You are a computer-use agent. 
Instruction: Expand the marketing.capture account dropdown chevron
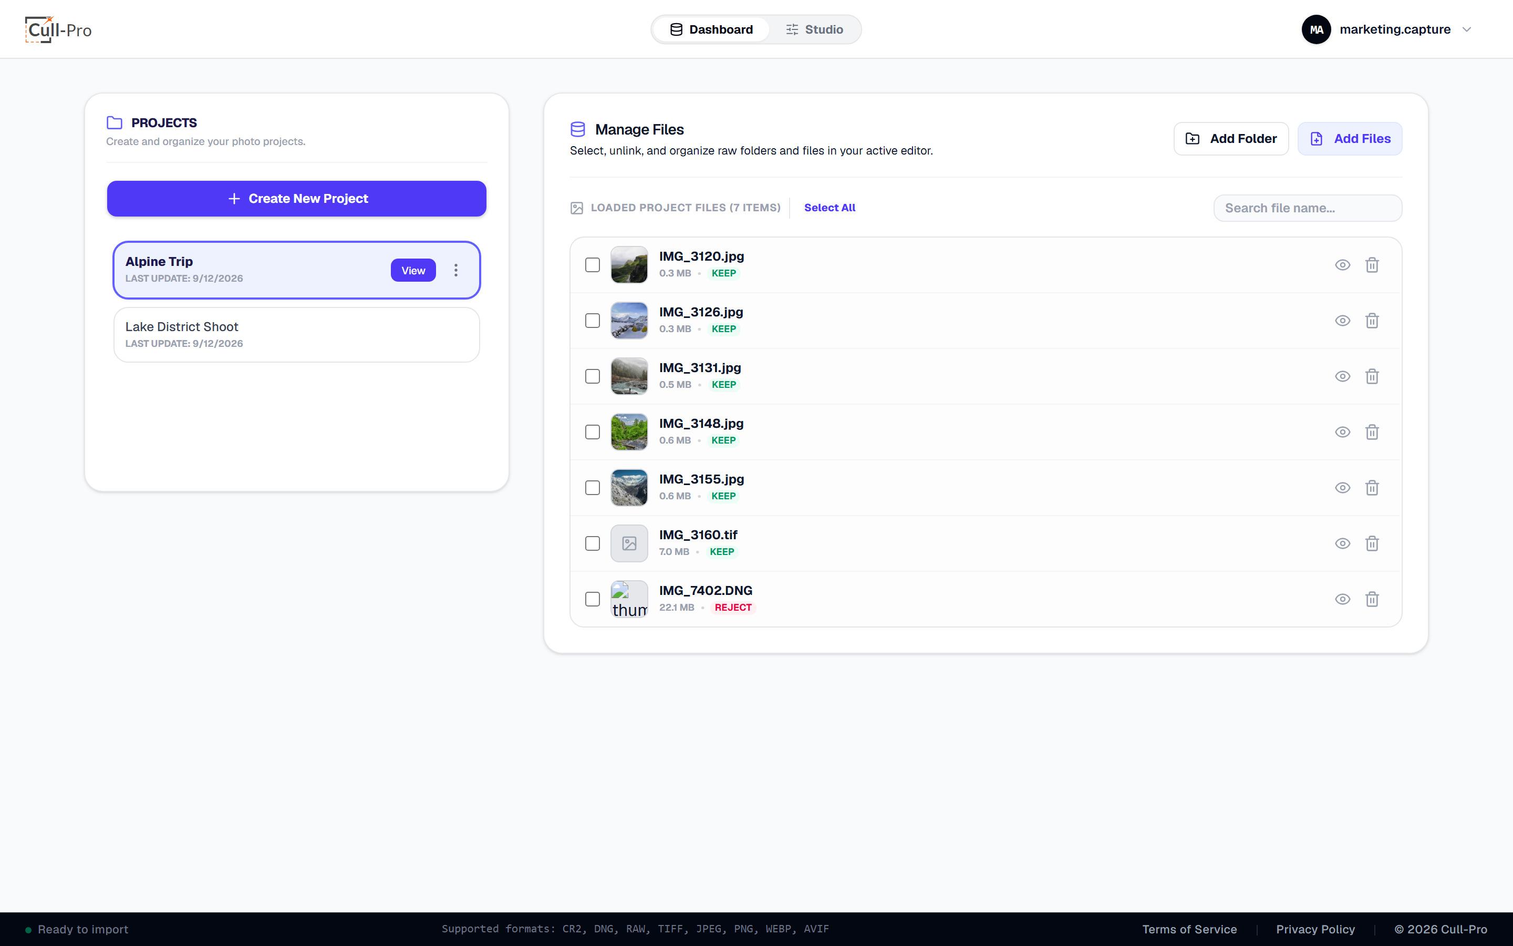(x=1467, y=29)
